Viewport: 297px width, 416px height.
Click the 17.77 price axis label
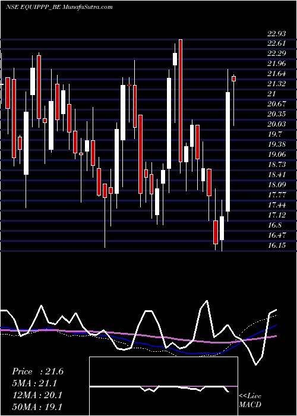tap(277, 195)
